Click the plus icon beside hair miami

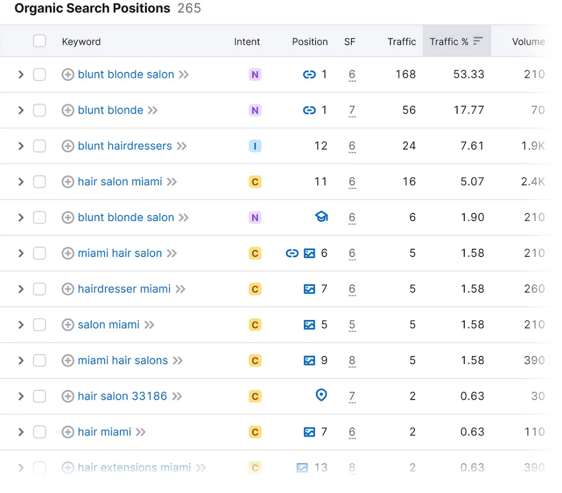pyautogui.click(x=68, y=432)
